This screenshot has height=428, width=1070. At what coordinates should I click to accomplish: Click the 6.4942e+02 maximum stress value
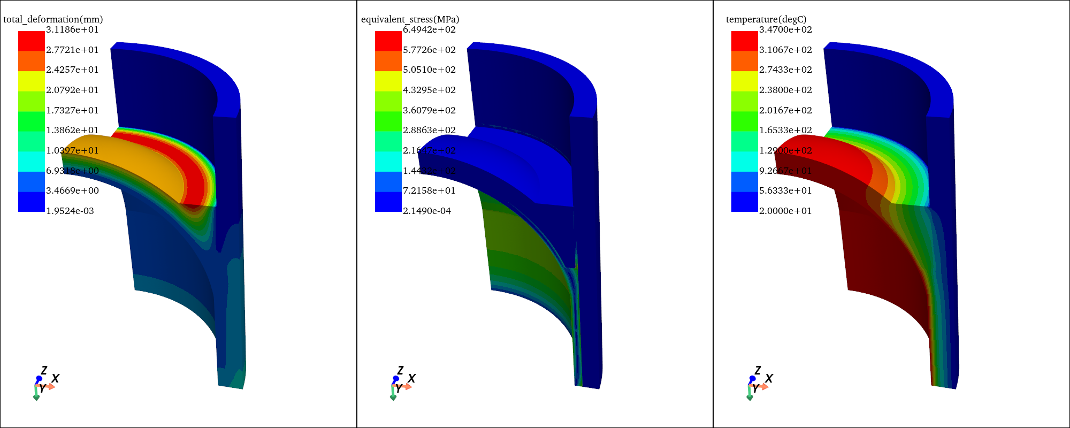tap(429, 30)
